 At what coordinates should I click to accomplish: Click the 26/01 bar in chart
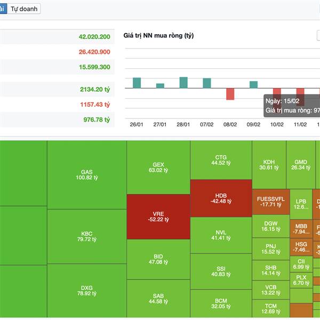[137, 83]
